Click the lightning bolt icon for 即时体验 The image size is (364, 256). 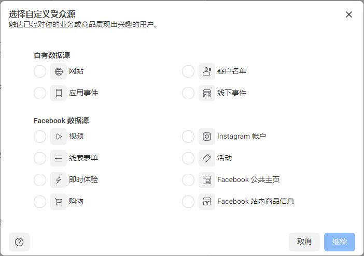coord(59,180)
